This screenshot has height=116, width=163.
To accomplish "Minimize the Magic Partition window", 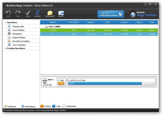I will [145, 4].
